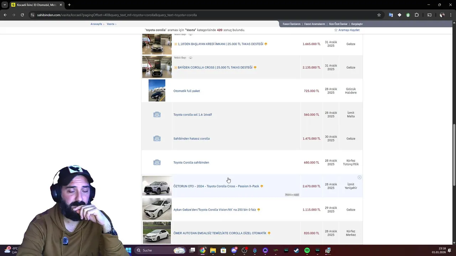The width and height of the screenshot is (456, 256).
Task: Click the ÖZTORUN OTO Corolla Cross thumbnail
Action: [157, 186]
